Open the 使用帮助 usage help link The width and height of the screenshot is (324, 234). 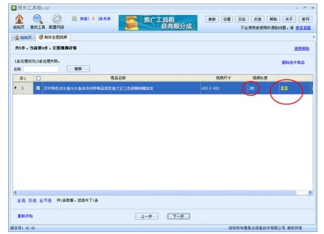click(x=302, y=48)
